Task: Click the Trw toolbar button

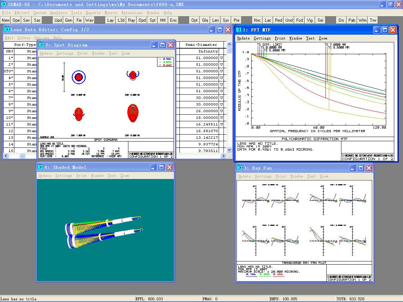Action: click(x=373, y=20)
